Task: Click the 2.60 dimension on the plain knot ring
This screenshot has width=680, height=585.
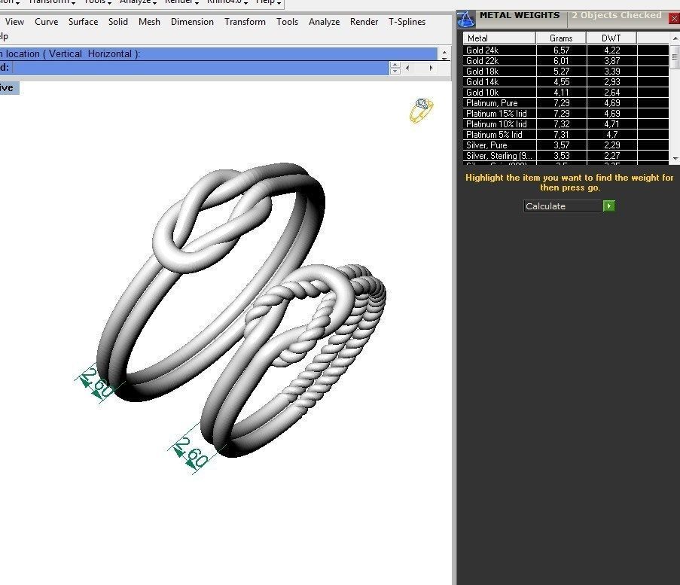Action: click(98, 382)
